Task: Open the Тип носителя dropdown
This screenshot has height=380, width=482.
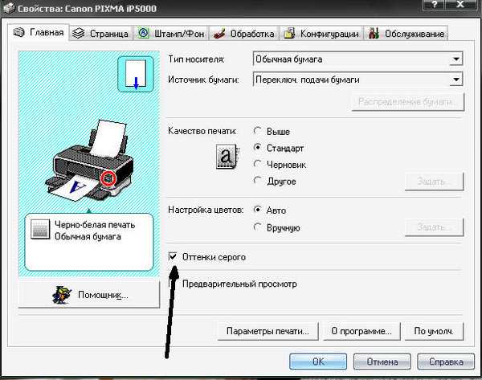Action: click(456, 59)
